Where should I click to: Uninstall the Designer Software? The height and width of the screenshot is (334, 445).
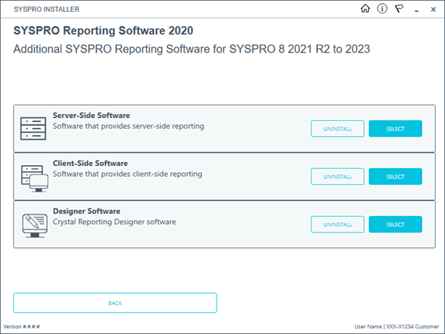click(x=337, y=224)
